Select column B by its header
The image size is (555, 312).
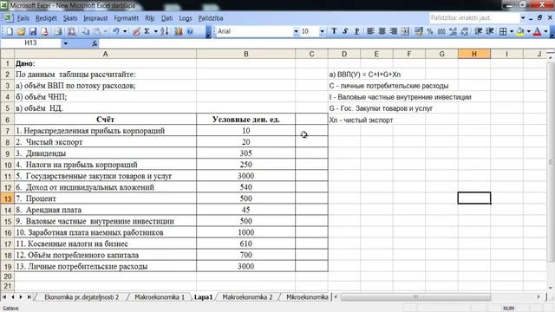point(246,54)
